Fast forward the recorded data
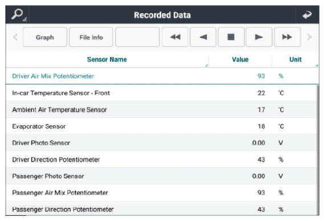Viewport: 325px width, 221px height. [x=287, y=37]
